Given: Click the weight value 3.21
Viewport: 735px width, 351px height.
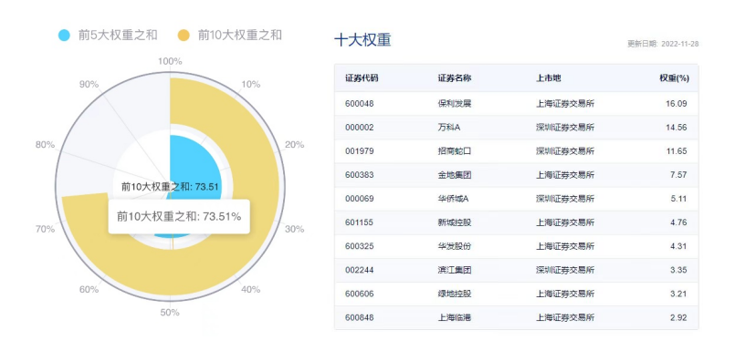Looking at the screenshot, I should pos(678,294).
